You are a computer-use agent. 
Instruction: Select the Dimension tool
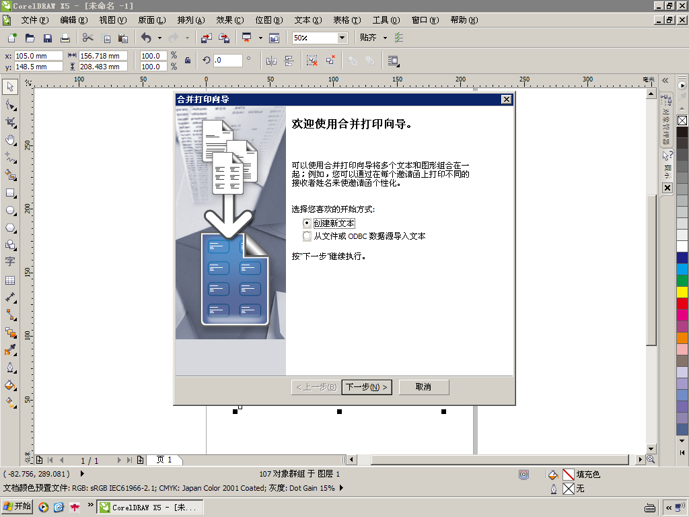click(x=10, y=298)
